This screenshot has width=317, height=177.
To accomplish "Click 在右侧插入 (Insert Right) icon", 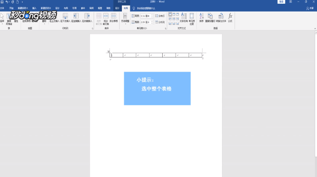I will click(87, 16).
